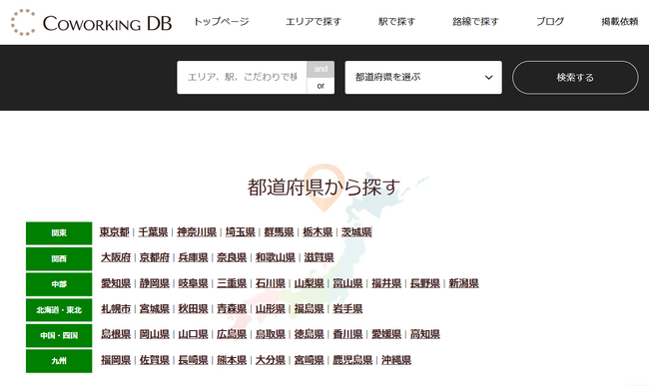Open the 香川県 link
649x387 pixels.
point(347,334)
